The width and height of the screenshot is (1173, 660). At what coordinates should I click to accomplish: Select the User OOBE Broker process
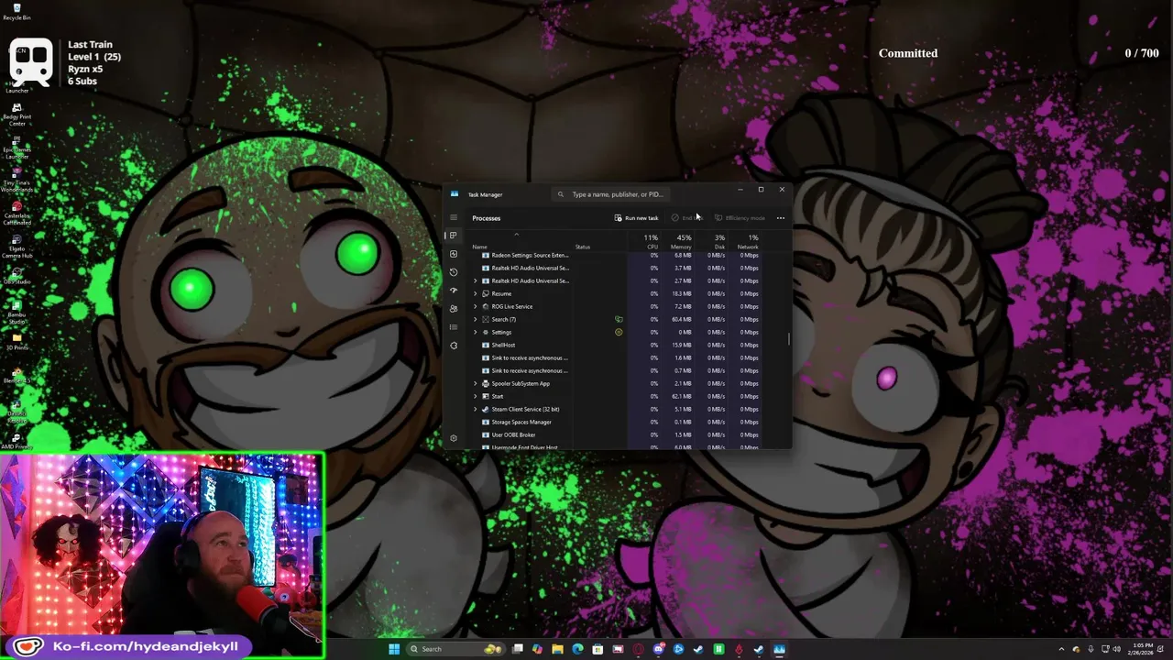coord(617,435)
